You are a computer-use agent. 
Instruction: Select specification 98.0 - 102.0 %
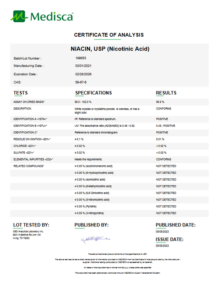pos(83,102)
